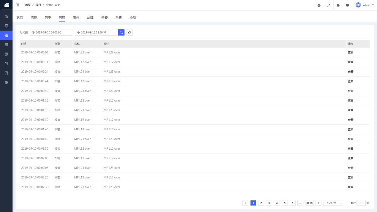Click the 前往 page number input field
The width and height of the screenshot is (377, 212).
pos(361,203)
